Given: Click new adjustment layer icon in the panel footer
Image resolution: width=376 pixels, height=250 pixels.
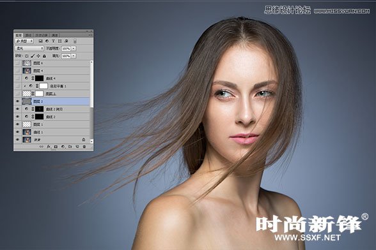Looking at the screenshot, I should [63, 147].
